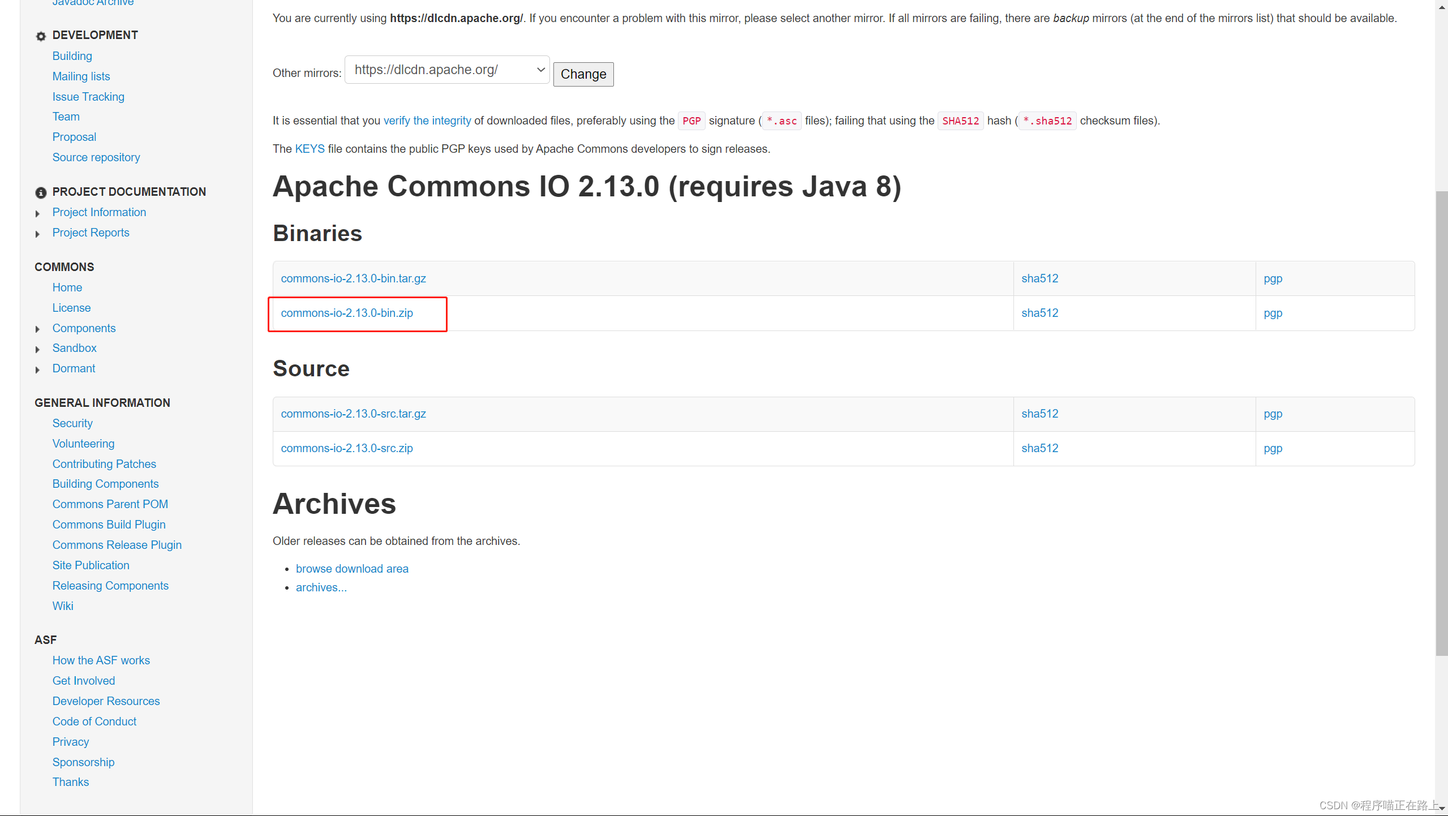Open the archives... link
The height and width of the screenshot is (816, 1448).
321,587
